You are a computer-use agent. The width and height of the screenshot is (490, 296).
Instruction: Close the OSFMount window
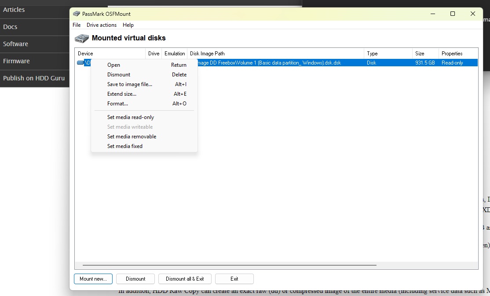[x=473, y=14]
